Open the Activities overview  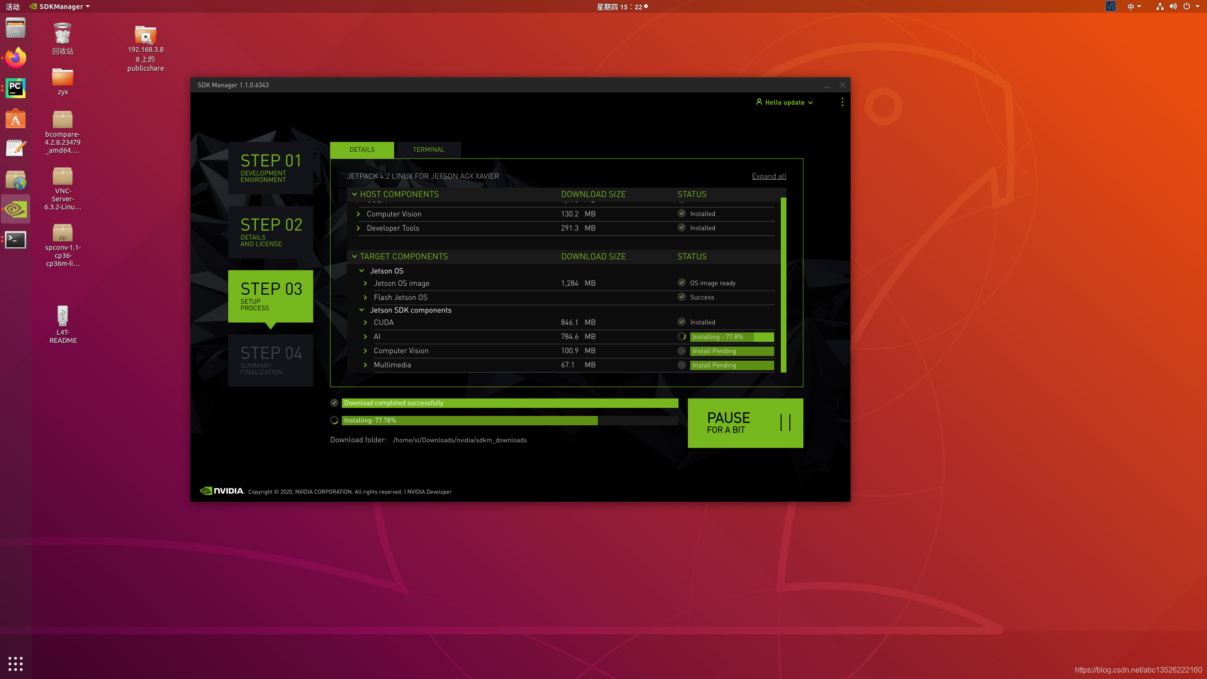[13, 7]
